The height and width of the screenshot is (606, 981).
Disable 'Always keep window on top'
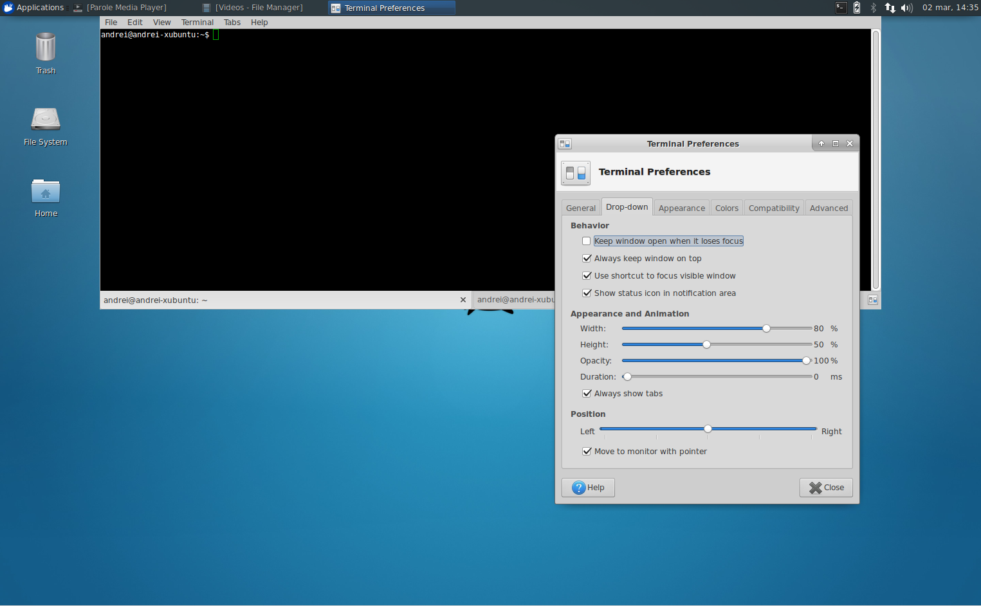pyautogui.click(x=586, y=258)
